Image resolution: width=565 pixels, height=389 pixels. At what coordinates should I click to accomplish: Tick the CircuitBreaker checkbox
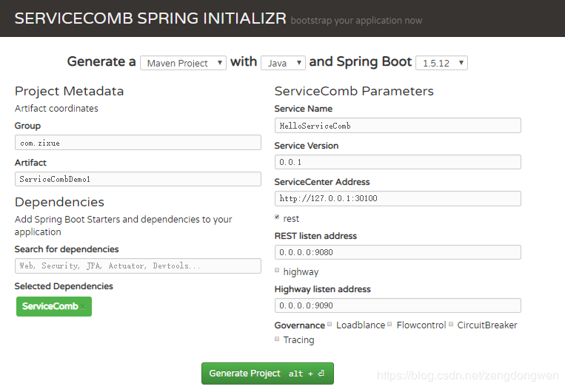451,325
